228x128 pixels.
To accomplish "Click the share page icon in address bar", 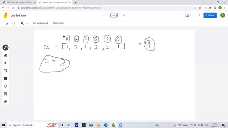I will pos(195,8).
